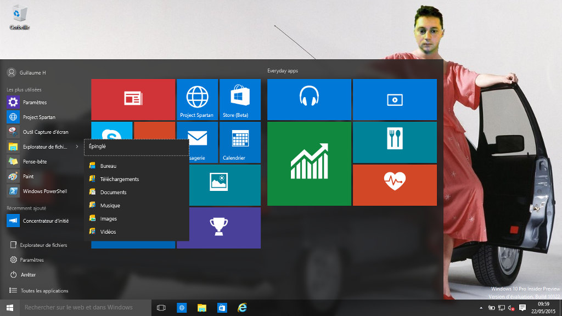Click the power icon in the tray
The image size is (562, 316).
pyautogui.click(x=491, y=308)
